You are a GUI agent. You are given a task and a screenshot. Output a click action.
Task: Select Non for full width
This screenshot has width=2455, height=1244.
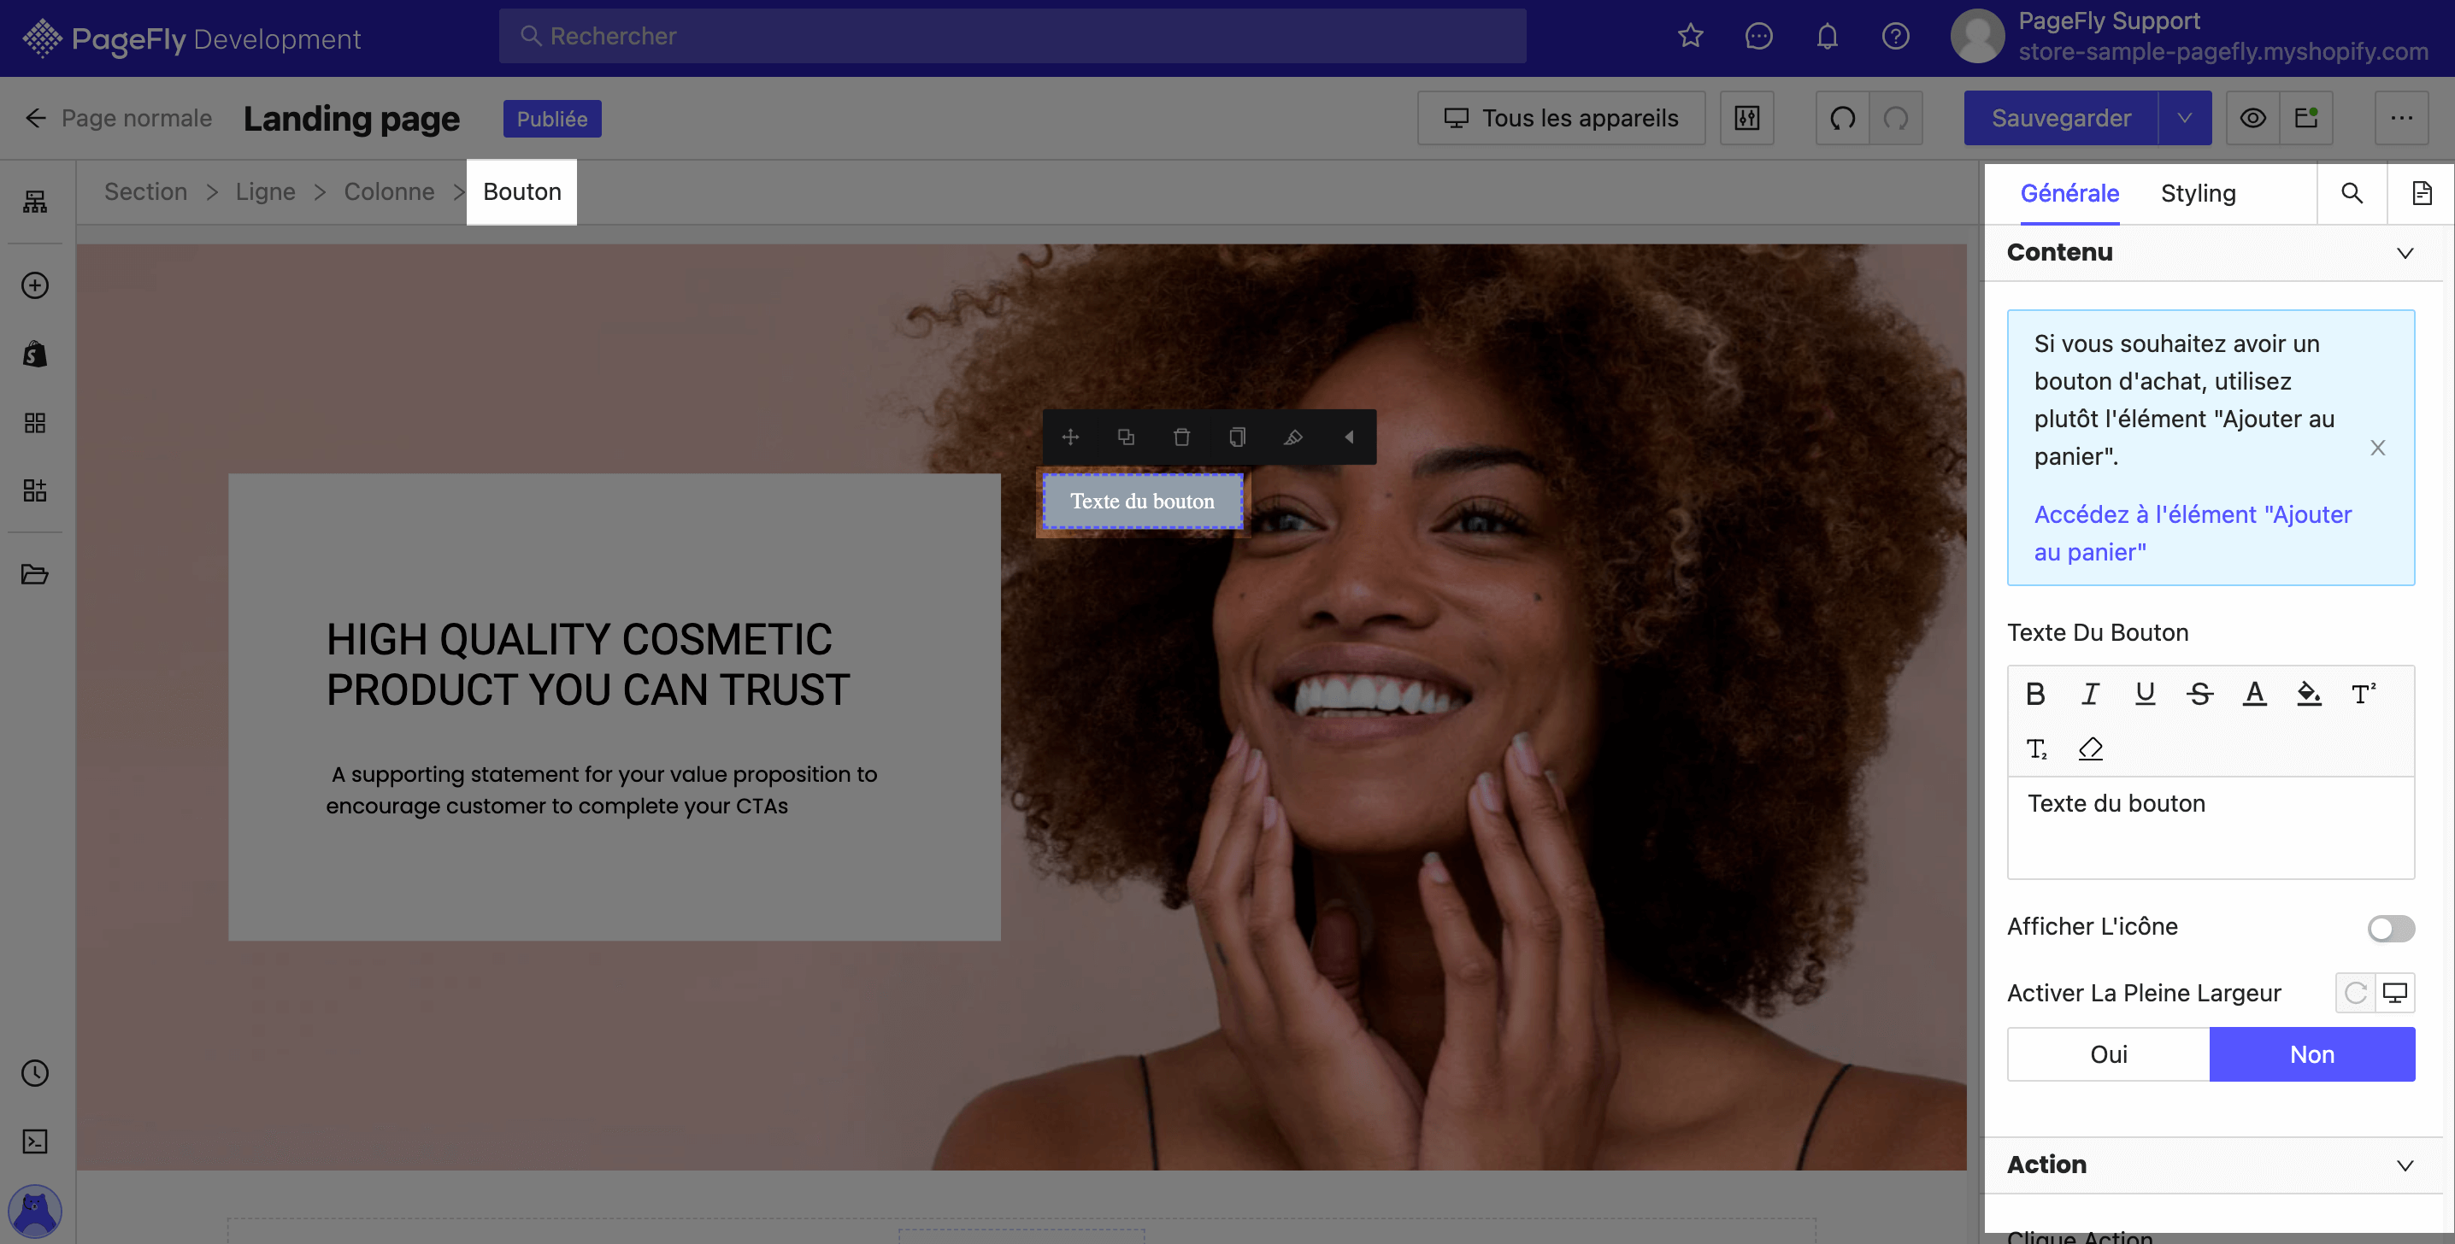[2312, 1054]
